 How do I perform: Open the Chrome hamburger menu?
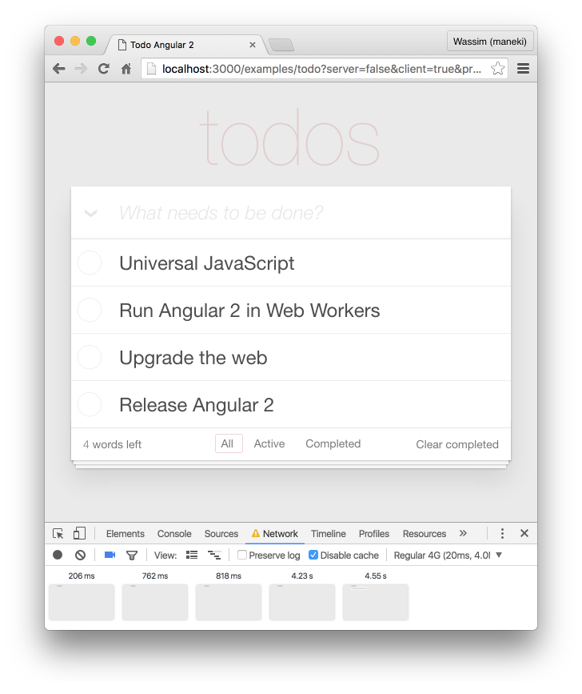pyautogui.click(x=523, y=69)
